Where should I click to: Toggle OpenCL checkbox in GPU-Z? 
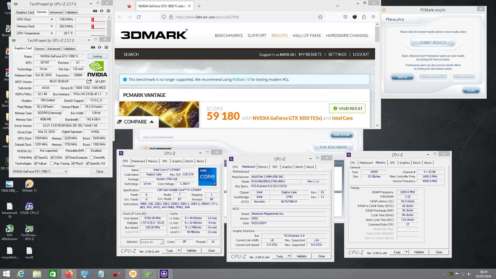36,158
